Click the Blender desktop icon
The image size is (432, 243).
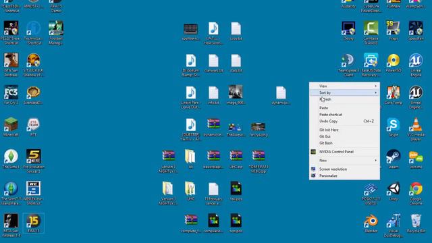click(x=371, y=223)
